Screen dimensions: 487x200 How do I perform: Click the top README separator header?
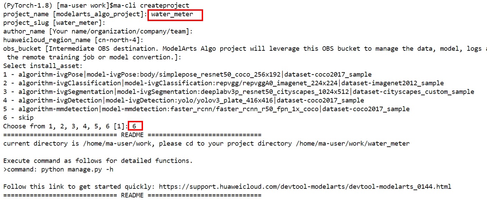point(132,135)
